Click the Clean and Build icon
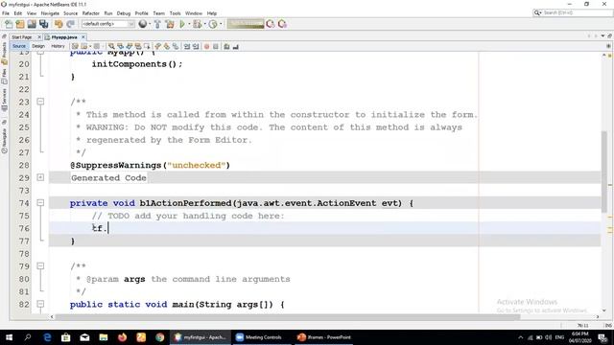 pos(170,24)
